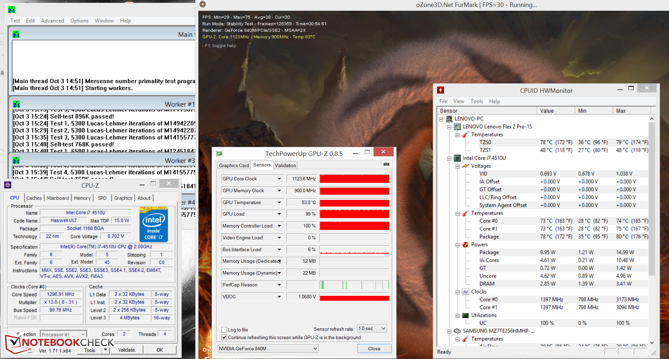Open the GPU Temperature sensor dropdown

pyautogui.click(x=279, y=203)
